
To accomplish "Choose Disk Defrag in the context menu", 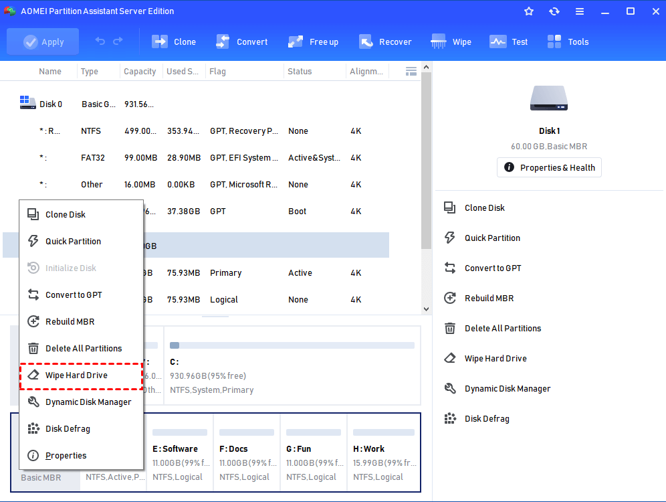I will [x=81, y=428].
